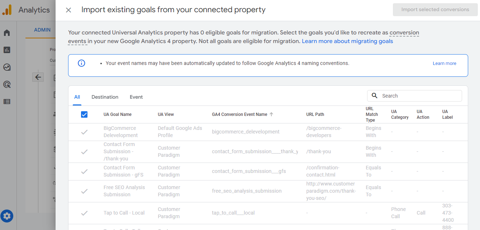
Task: Open the Configure table icon in sidebar
Action: tap(7, 102)
